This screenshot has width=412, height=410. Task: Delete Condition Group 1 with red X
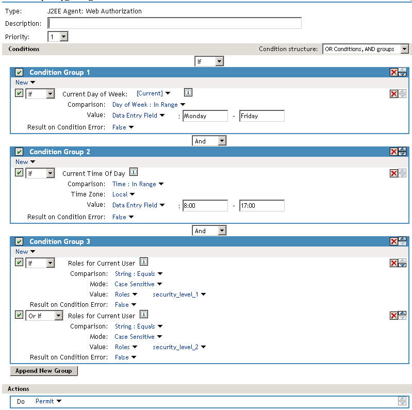point(393,72)
